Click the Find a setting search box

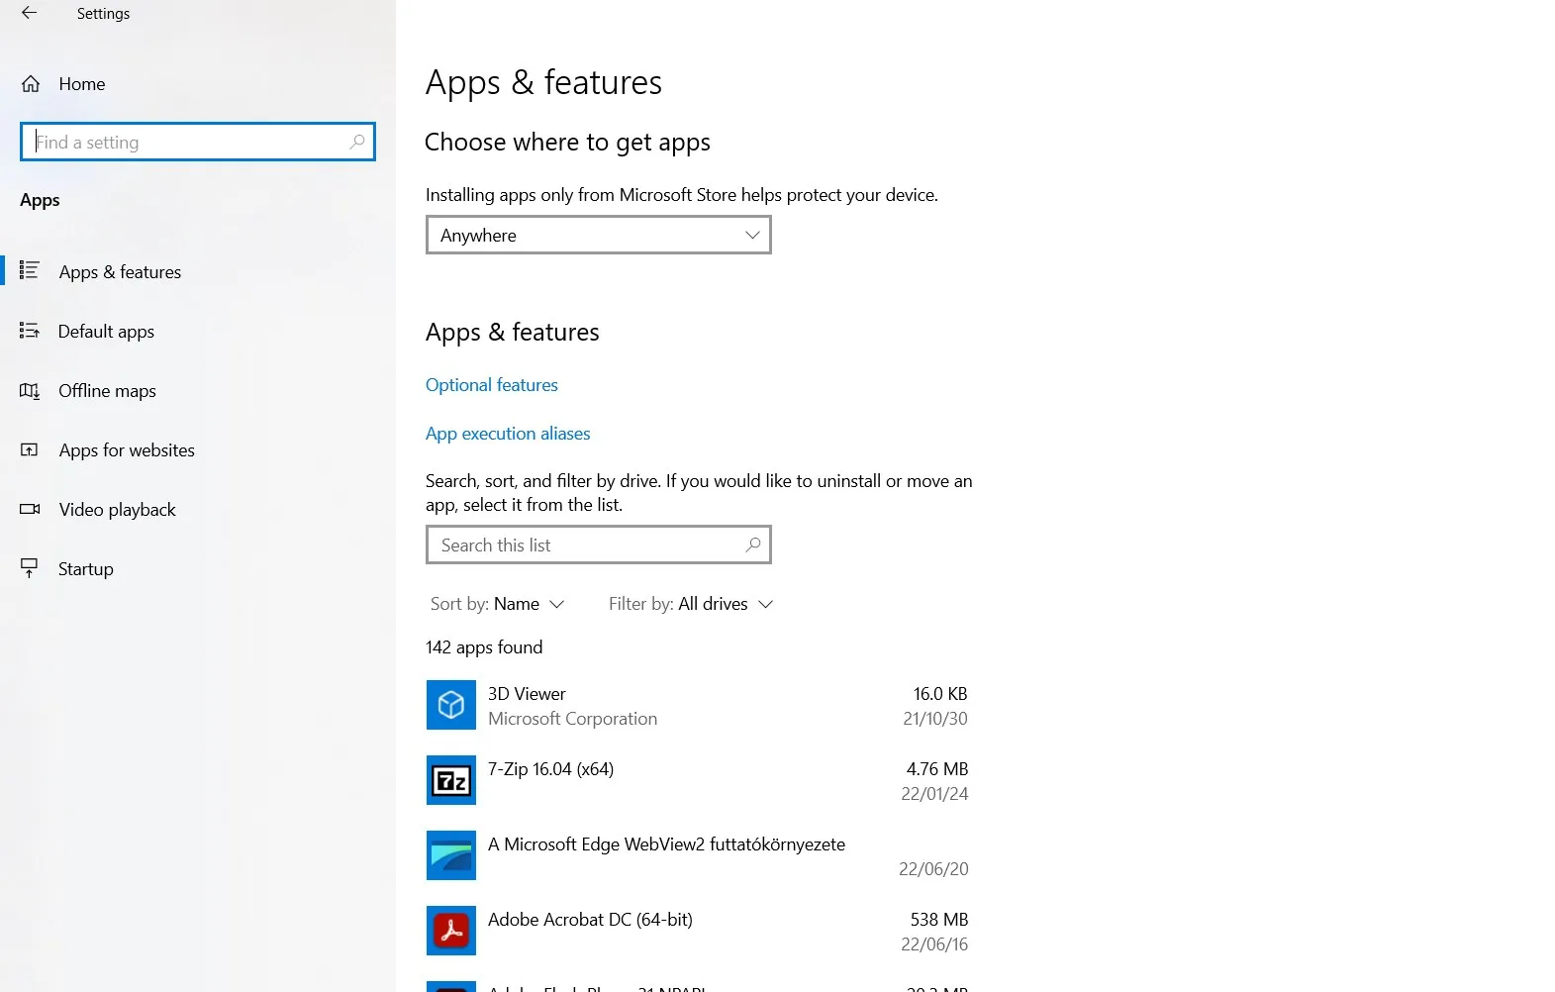pyautogui.click(x=198, y=142)
